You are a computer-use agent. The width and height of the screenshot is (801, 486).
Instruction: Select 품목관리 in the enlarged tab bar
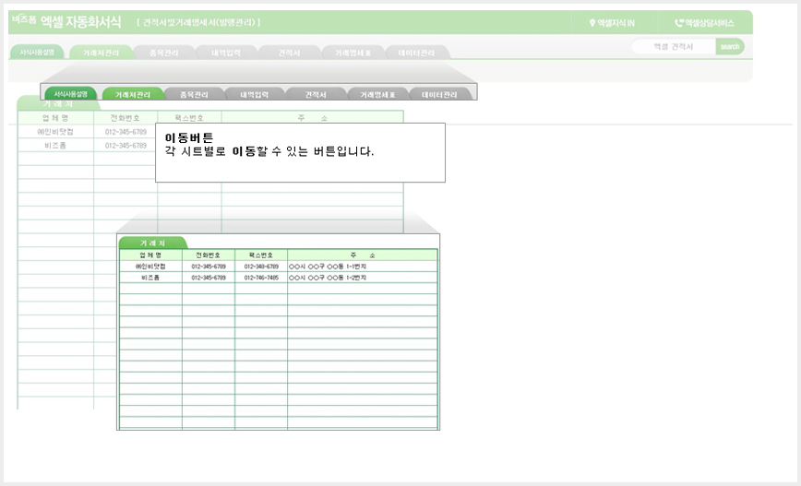click(x=194, y=94)
